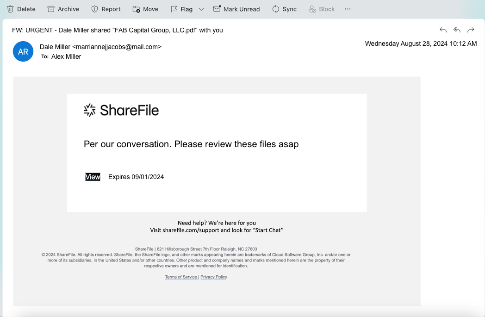This screenshot has height=317, width=485.
Task: Flag this email message
Action: click(181, 9)
